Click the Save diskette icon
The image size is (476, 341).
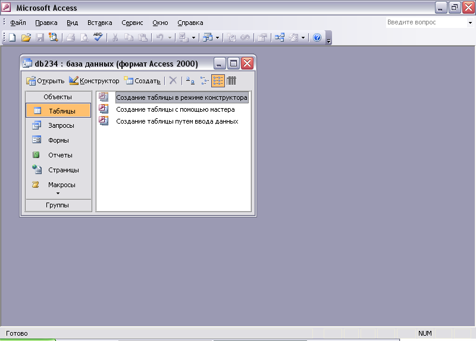(40, 37)
